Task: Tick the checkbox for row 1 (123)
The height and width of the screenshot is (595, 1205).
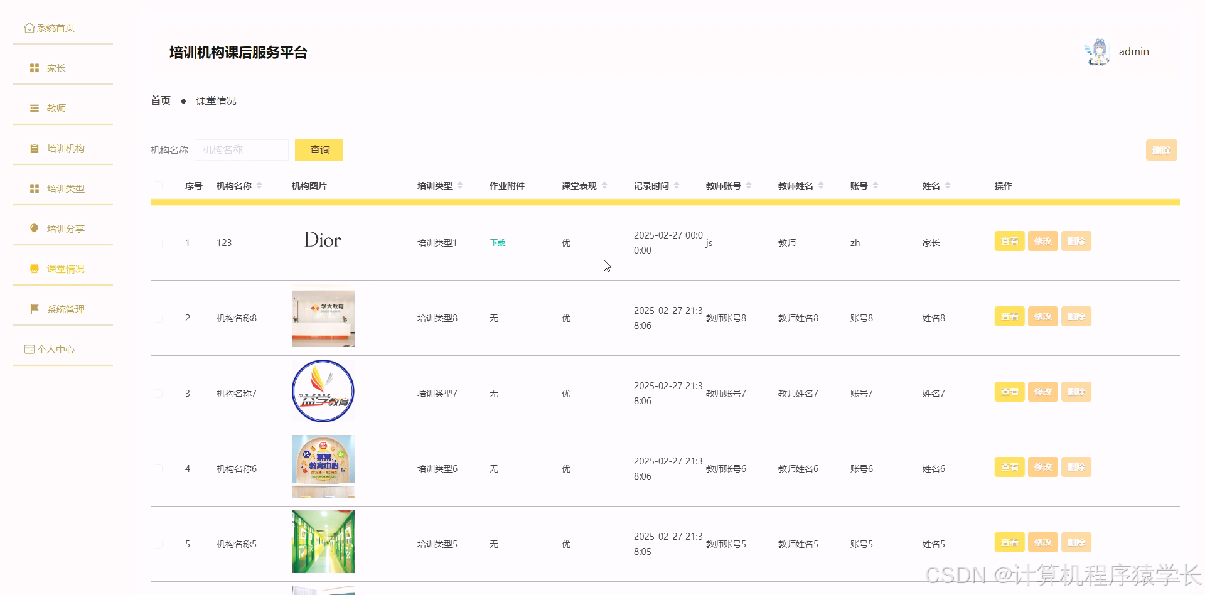Action: 158,243
